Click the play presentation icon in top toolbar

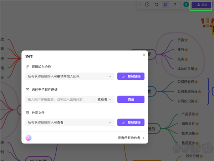[x=147, y=5]
